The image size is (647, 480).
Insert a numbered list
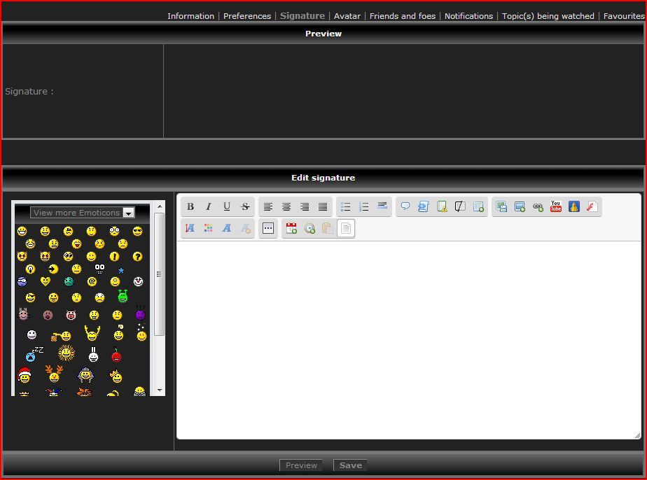pos(364,206)
